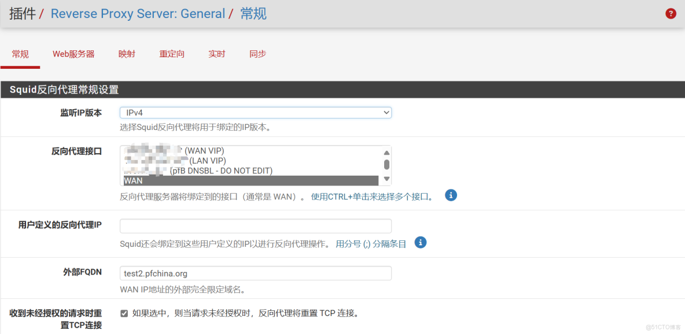The width and height of the screenshot is (685, 334).
Task: Click the down arrow on the interface list scrollbar
Action: [x=387, y=180]
